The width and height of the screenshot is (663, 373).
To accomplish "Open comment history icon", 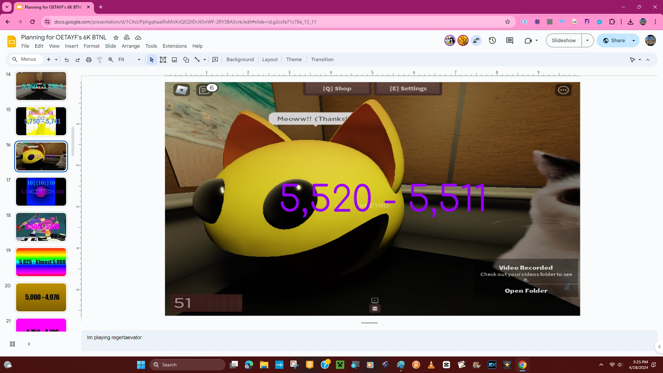I will (x=510, y=40).
